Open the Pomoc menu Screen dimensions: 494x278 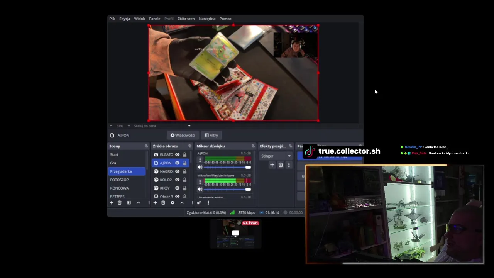[225, 19]
